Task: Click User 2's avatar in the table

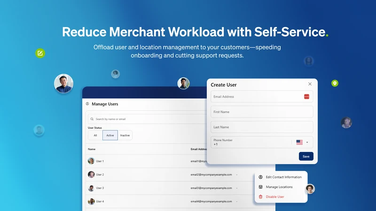Action: [91, 174]
